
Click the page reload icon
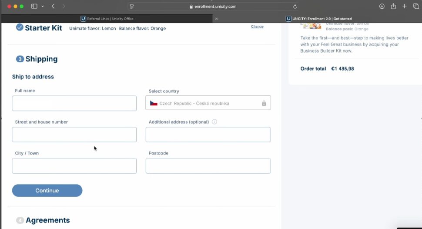295,7
